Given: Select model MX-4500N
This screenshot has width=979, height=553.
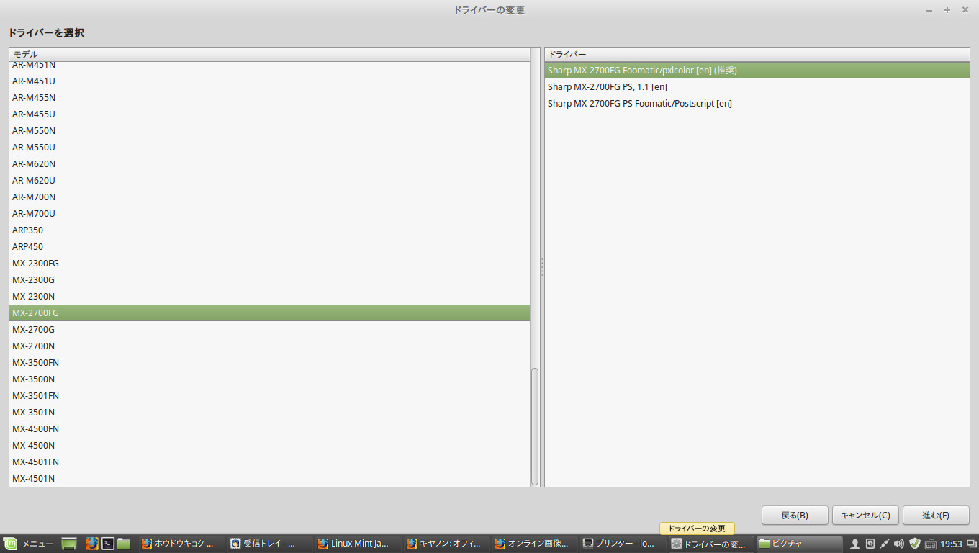Looking at the screenshot, I should coord(269,446).
